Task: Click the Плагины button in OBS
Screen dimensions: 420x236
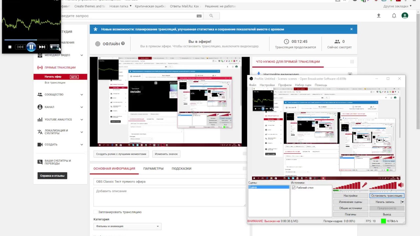Action: (350, 214)
